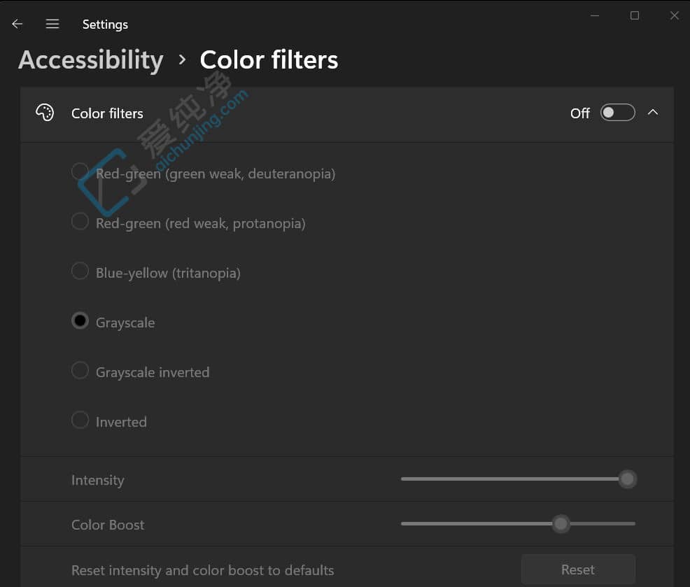Click the color palette icon
The image size is (690, 587).
45,113
